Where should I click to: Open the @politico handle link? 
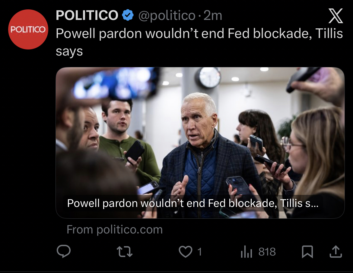tap(167, 15)
